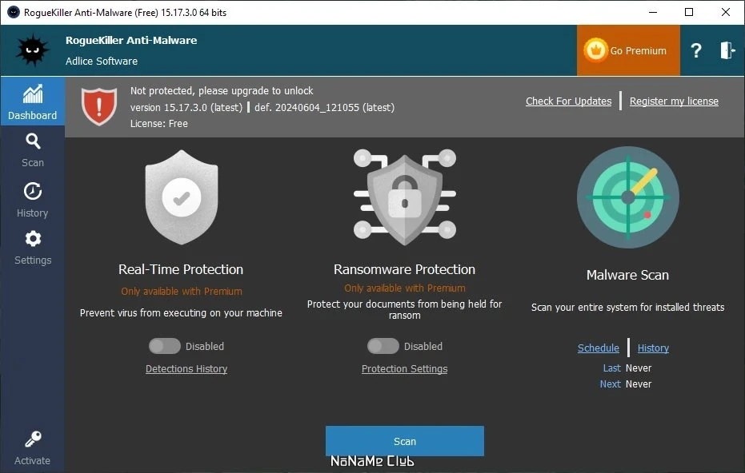The width and height of the screenshot is (745, 473).
Task: Open the Settings sidebar tab
Action: click(x=32, y=247)
